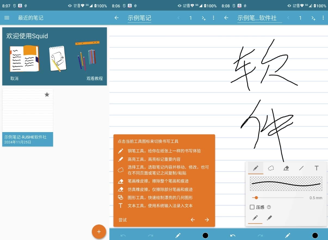
Task: Open the navigation drawer via hamburger icon
Action: [x=7, y=18]
